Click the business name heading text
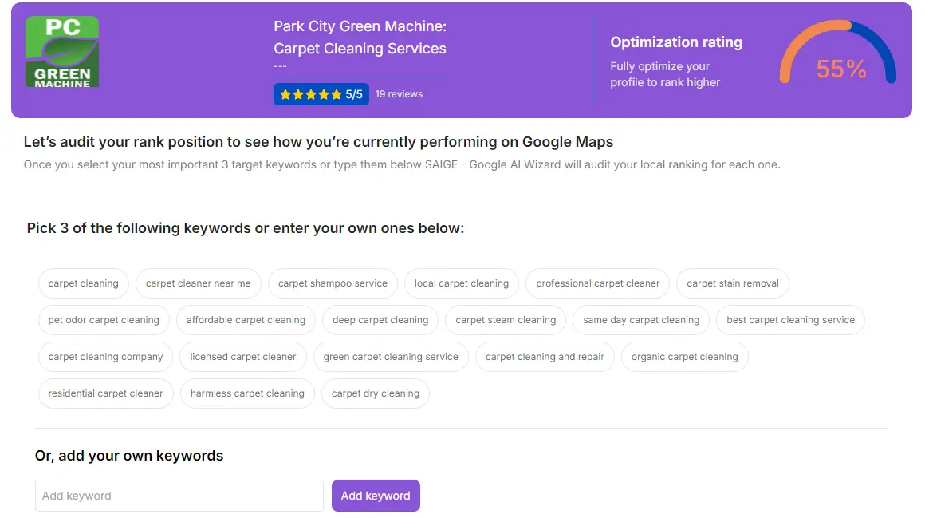925x518 pixels. [360, 38]
